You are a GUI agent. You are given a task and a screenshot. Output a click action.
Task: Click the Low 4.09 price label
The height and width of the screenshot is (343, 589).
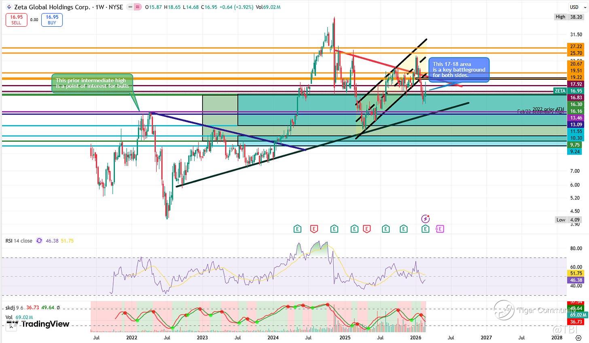pos(569,219)
